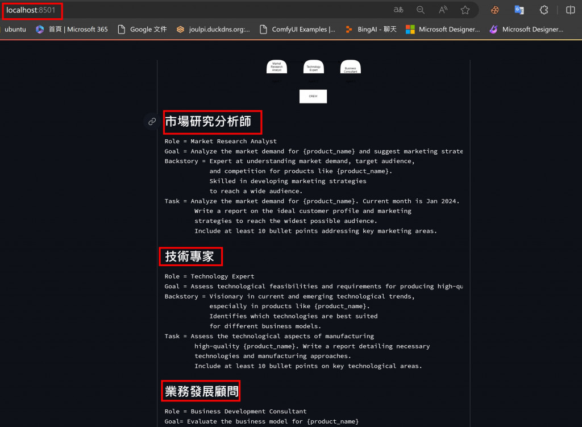Click the BingAI bookmark favicon
Screen dimensions: 582x427
click(349, 30)
